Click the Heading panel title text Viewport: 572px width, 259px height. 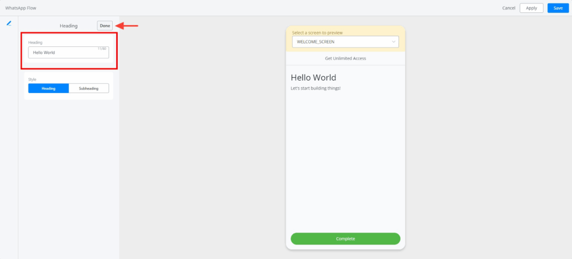(x=69, y=26)
